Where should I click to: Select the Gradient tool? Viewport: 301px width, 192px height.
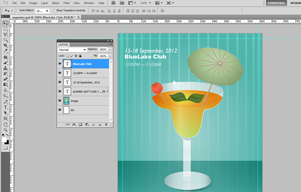pos(5,84)
